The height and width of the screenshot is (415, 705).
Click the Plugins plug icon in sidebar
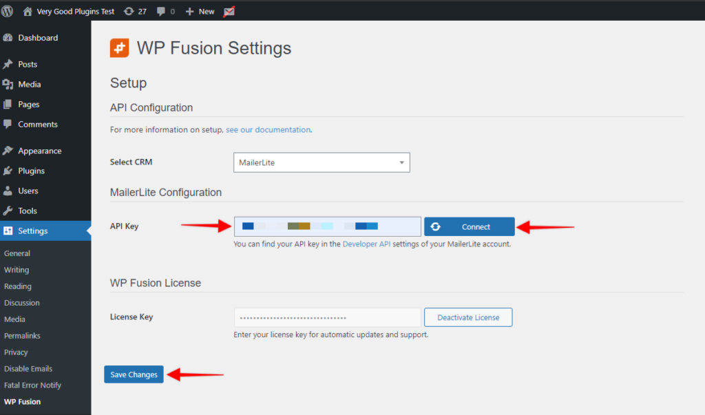tap(8, 171)
